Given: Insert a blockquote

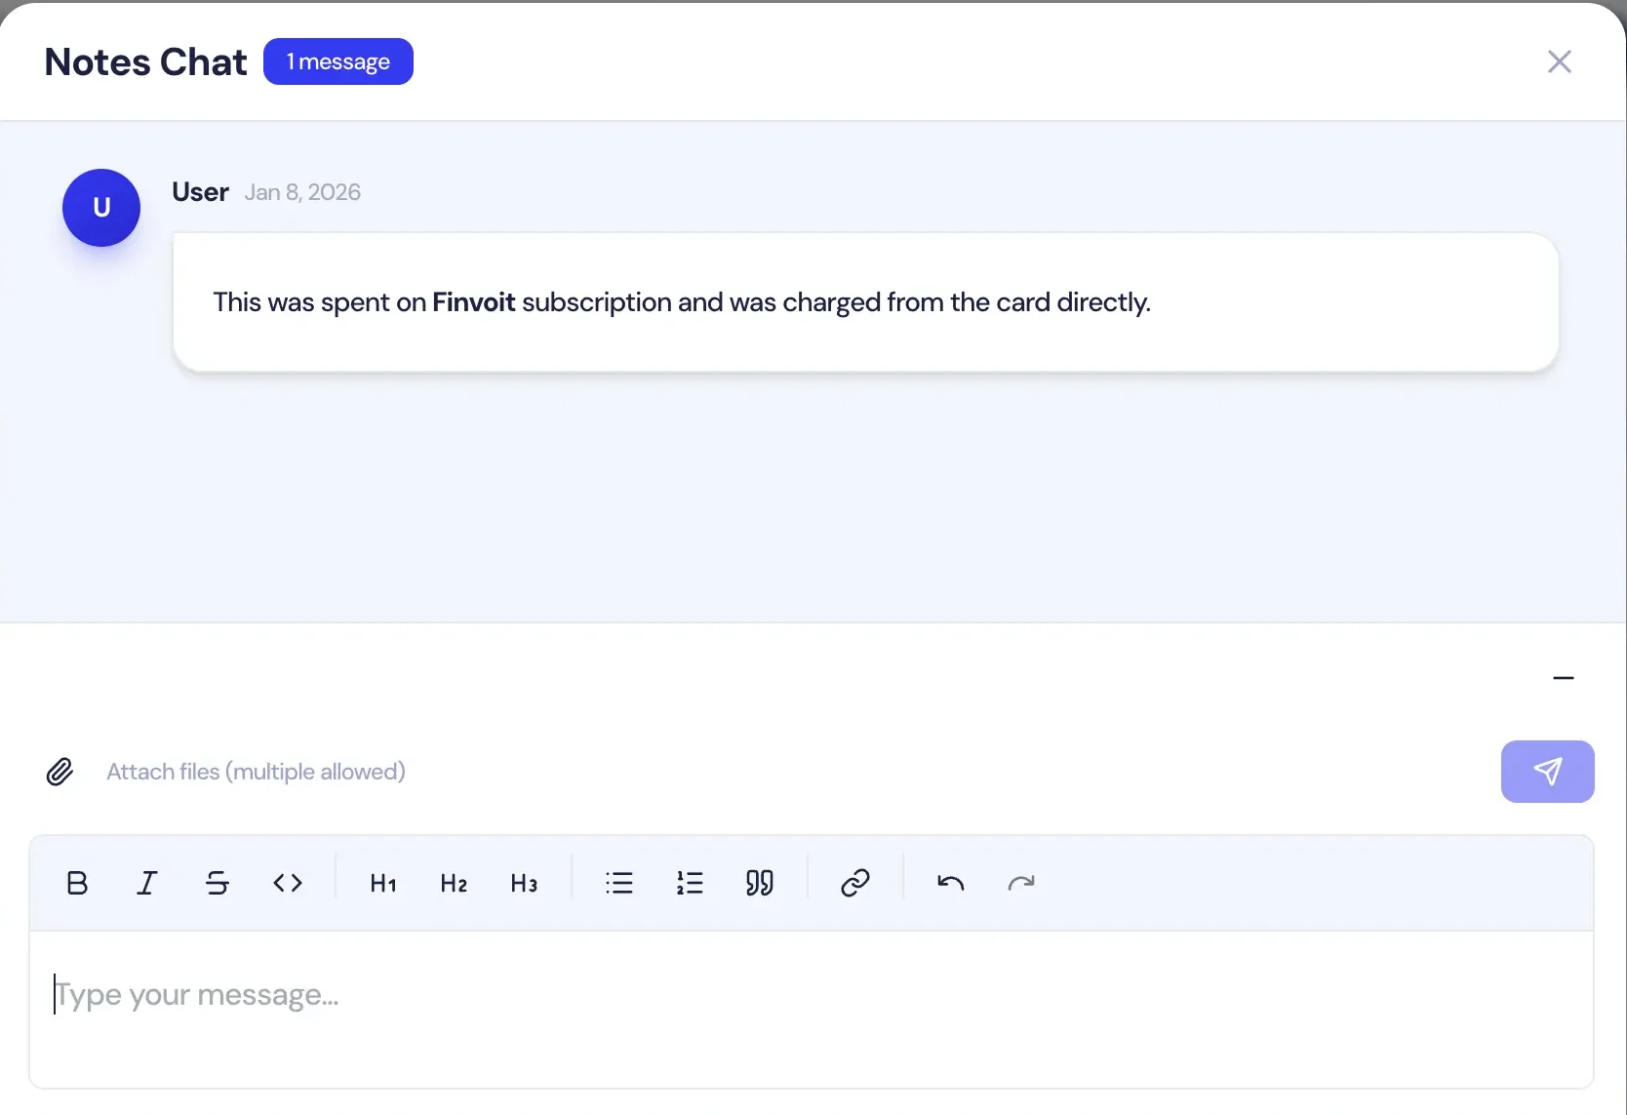Looking at the screenshot, I should click(x=760, y=883).
